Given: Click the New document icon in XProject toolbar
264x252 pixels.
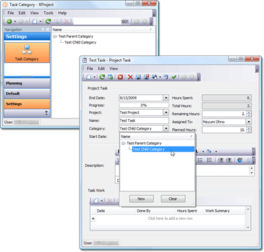Looking at the screenshot, I should (x=34, y=21).
